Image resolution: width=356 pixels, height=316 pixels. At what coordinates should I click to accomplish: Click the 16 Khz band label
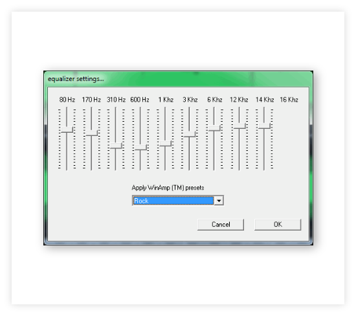coord(289,100)
